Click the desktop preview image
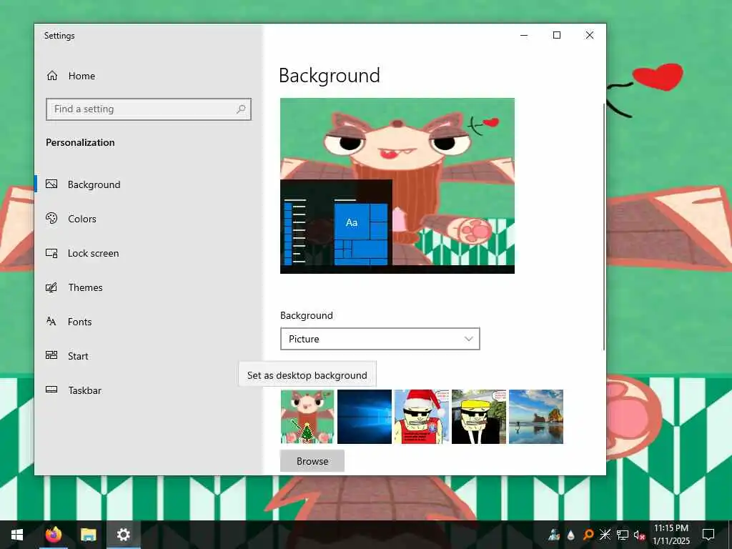The image size is (732, 549). pyautogui.click(x=397, y=186)
